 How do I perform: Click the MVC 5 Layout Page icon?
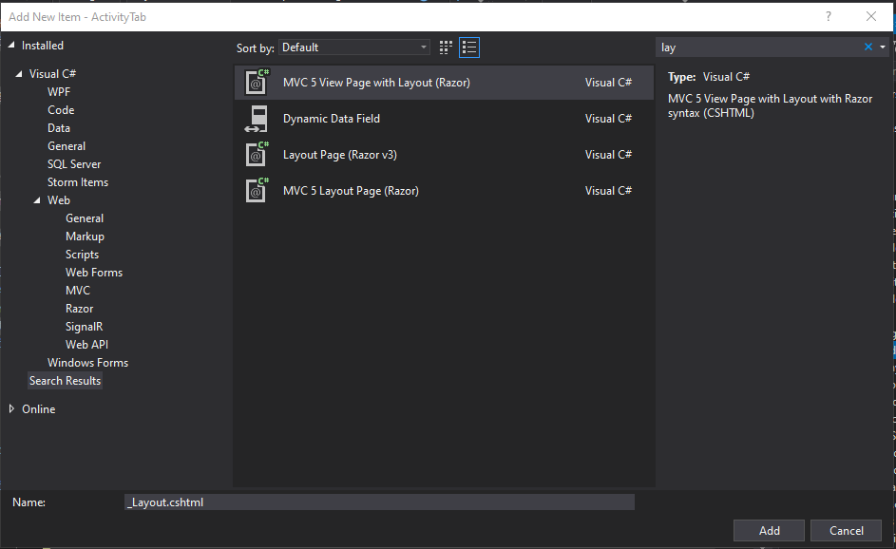(257, 191)
